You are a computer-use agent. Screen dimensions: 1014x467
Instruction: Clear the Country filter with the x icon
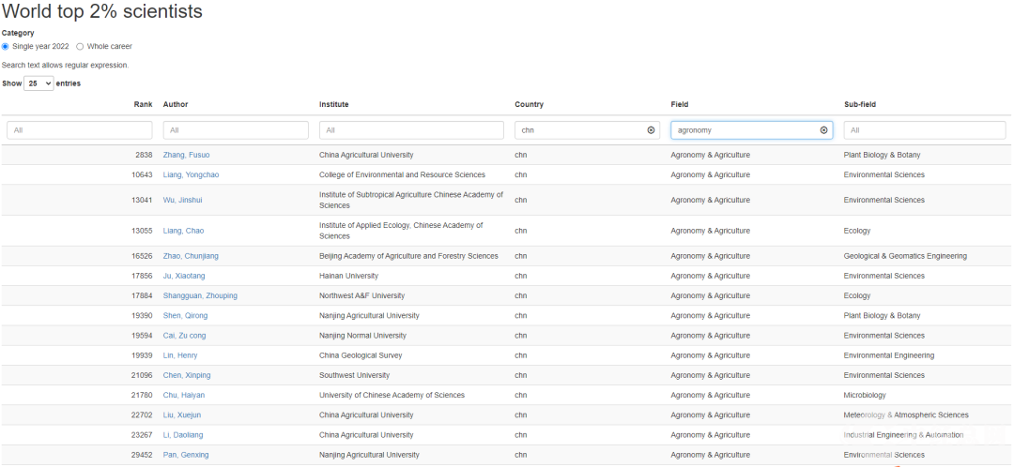tap(651, 130)
